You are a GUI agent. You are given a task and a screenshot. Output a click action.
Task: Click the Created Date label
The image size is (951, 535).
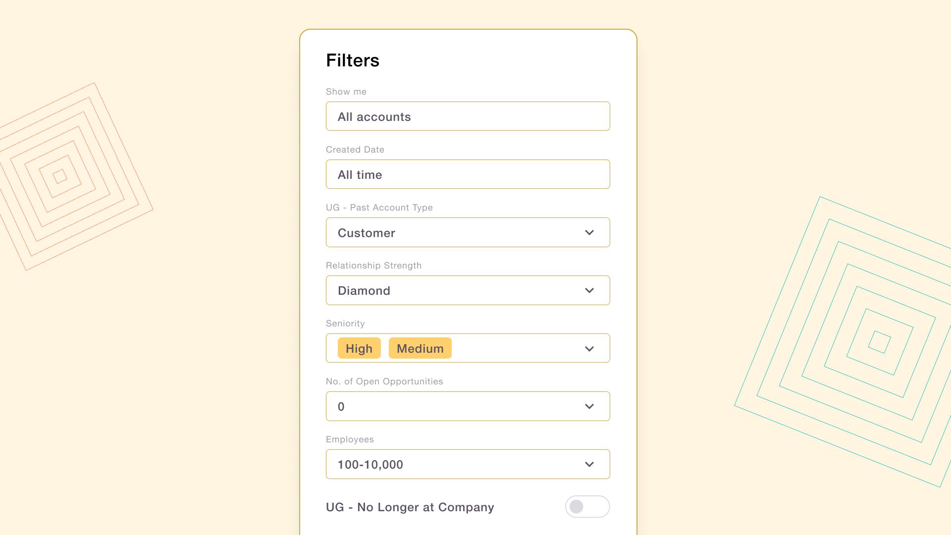pyautogui.click(x=355, y=150)
